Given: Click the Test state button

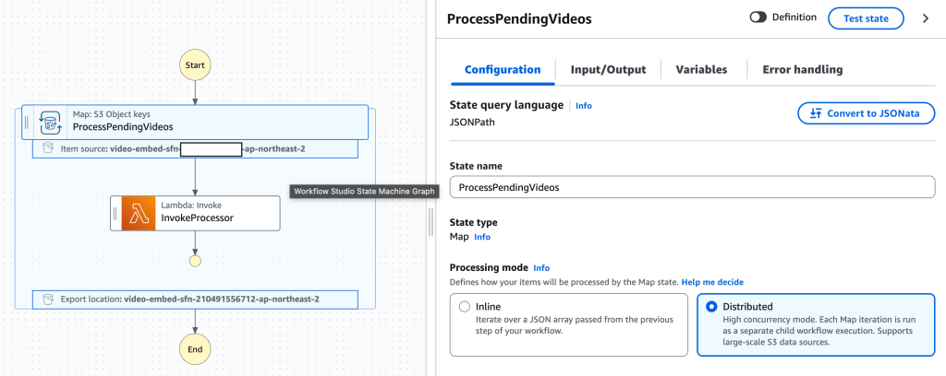Looking at the screenshot, I should [x=866, y=18].
